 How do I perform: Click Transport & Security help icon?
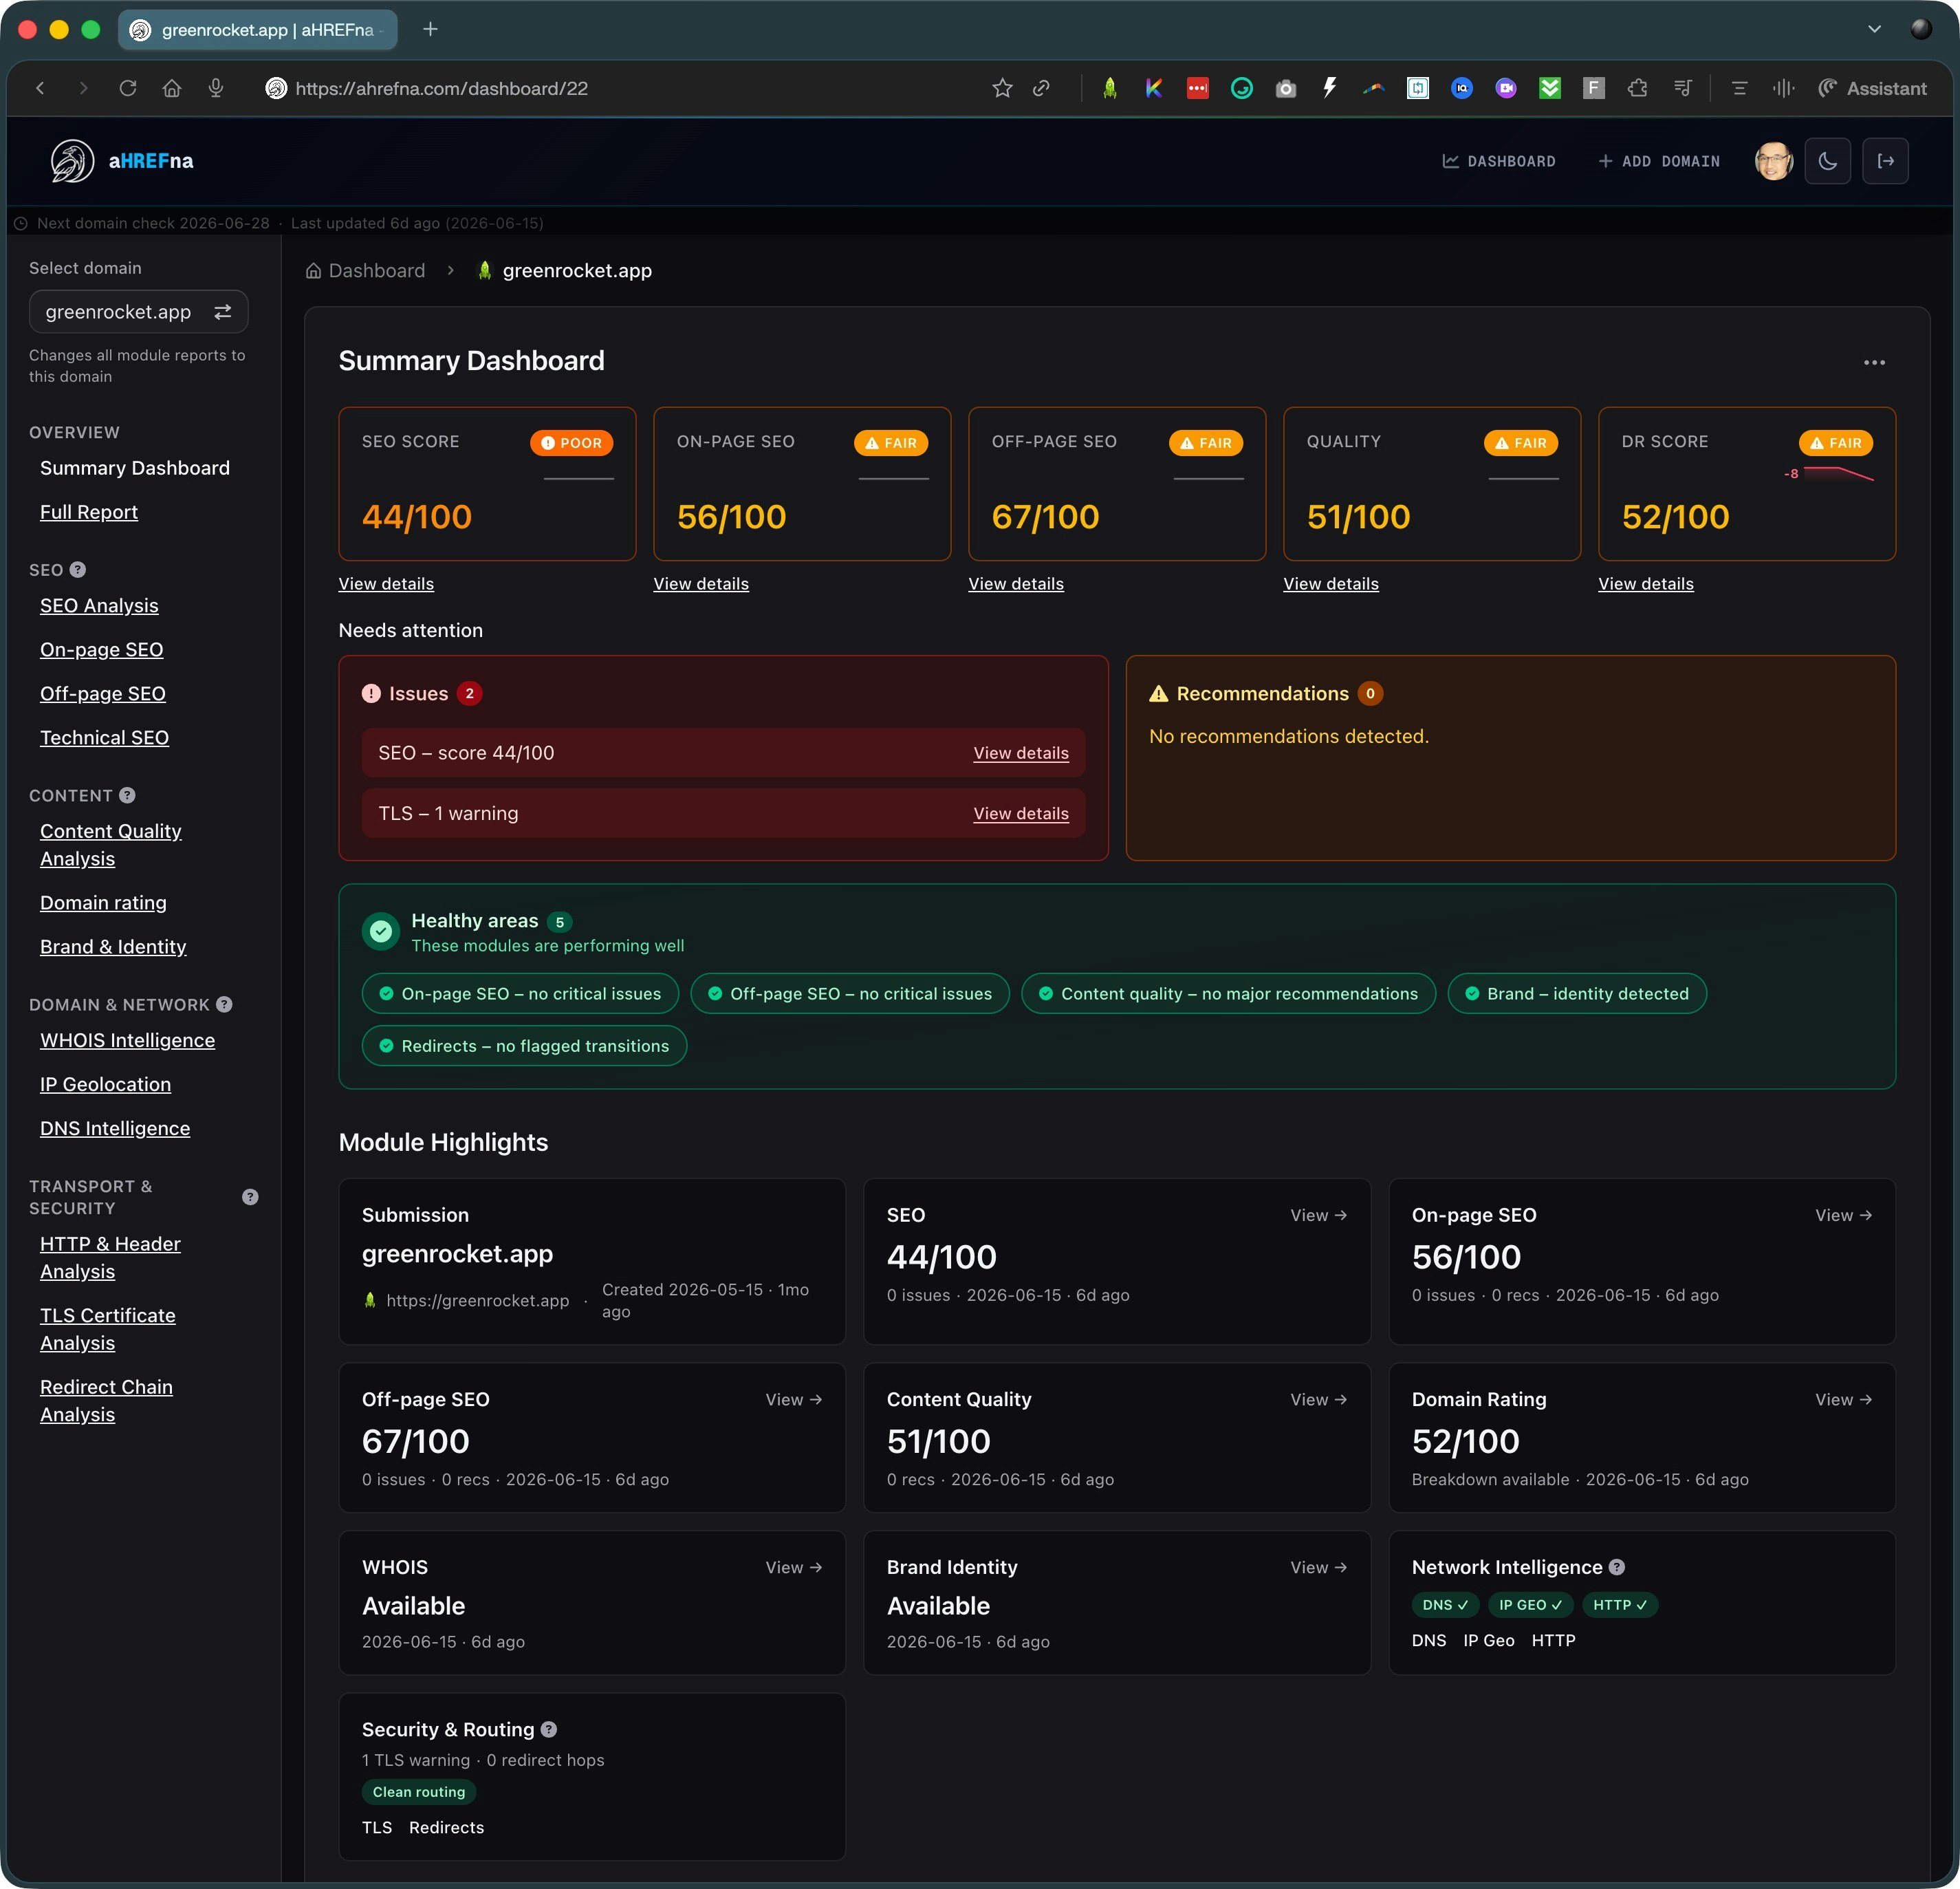(x=250, y=1197)
